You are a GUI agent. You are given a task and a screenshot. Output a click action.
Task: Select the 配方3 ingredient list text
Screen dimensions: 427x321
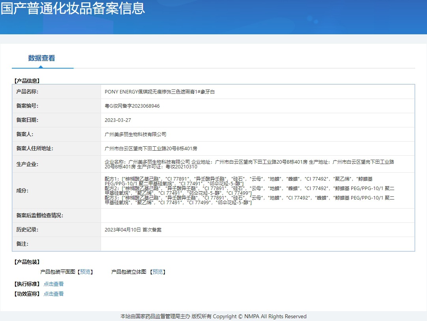(x=249, y=200)
